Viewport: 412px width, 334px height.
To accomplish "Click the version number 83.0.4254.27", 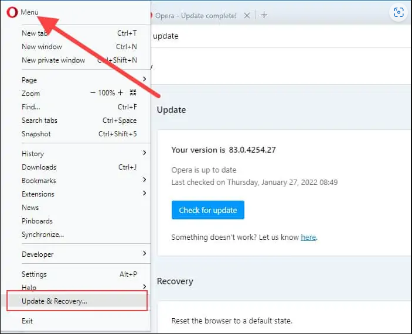I will pos(252,150).
